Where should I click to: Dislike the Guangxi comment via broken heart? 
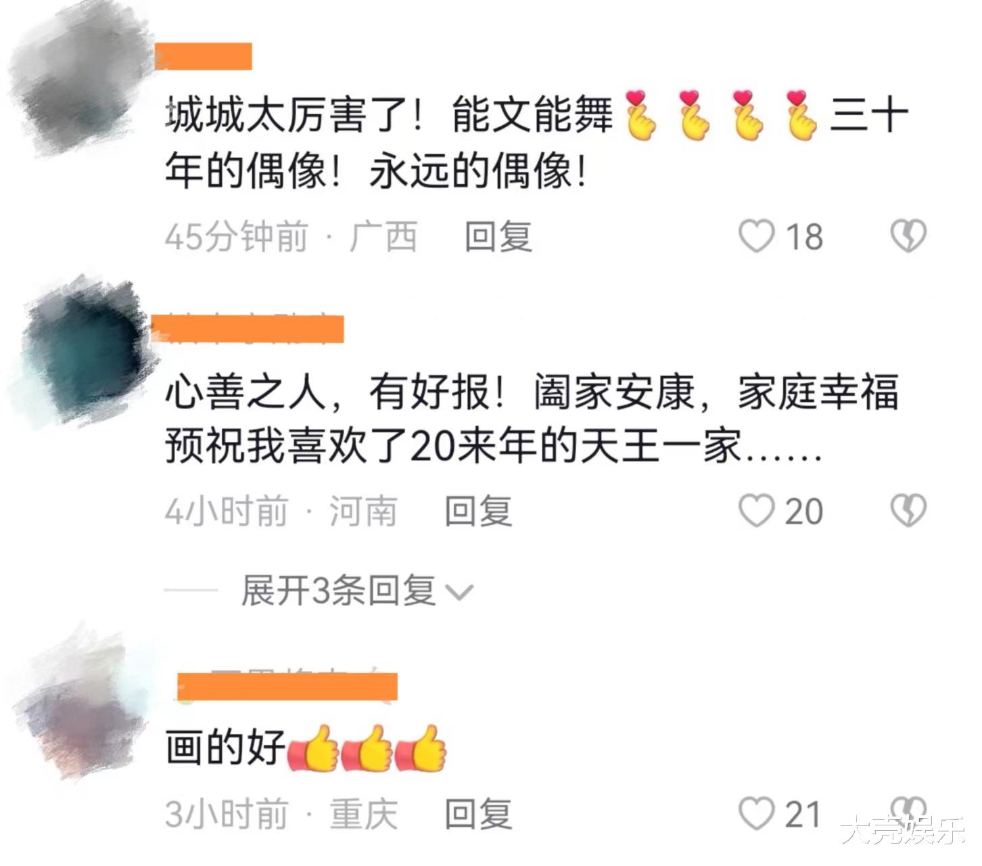(908, 236)
